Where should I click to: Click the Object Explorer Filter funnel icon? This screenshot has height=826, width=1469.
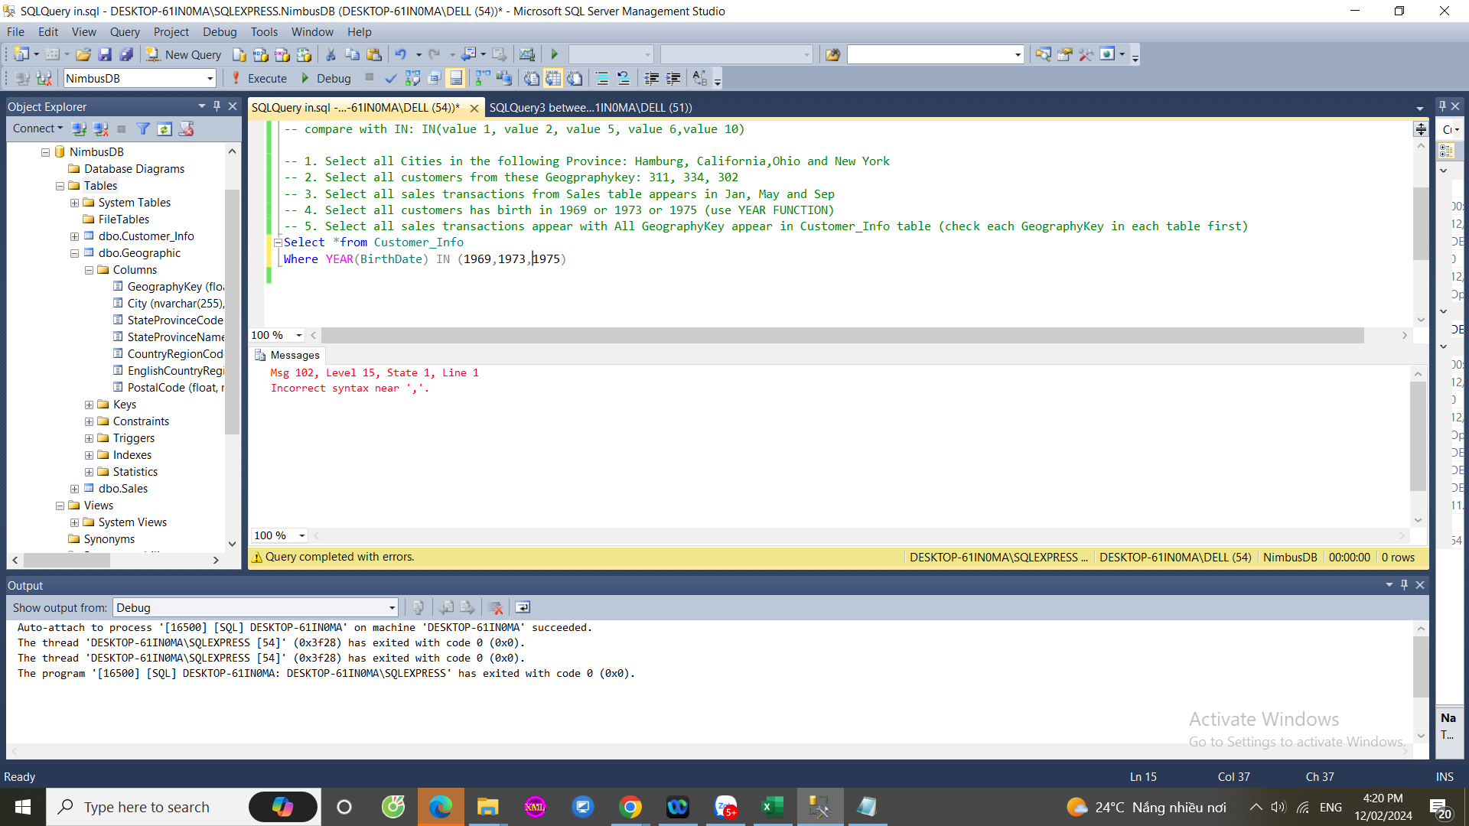pos(143,128)
